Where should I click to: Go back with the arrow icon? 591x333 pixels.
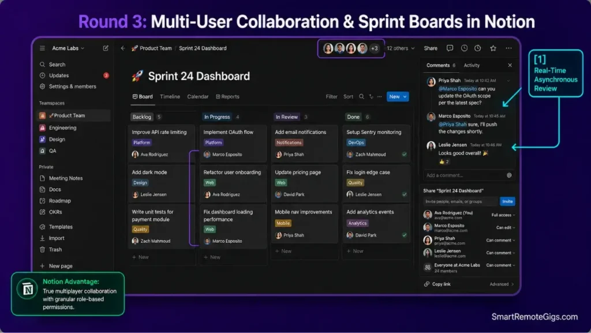coord(123,48)
